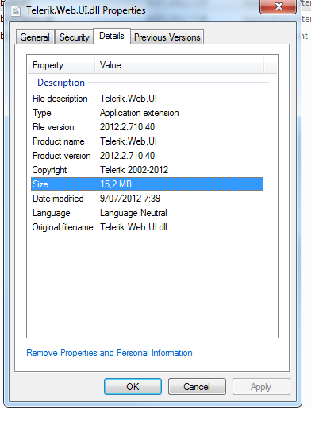
Task: Click the OK button
Action: pyautogui.click(x=133, y=387)
